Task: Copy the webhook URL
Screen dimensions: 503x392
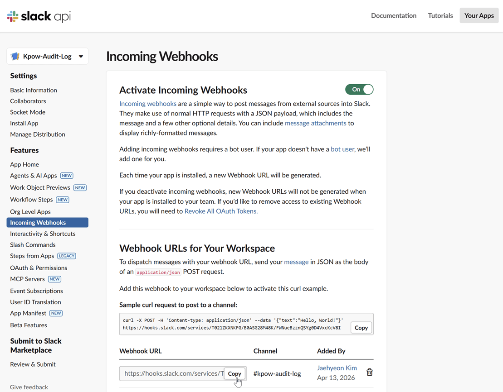Action: (x=234, y=374)
